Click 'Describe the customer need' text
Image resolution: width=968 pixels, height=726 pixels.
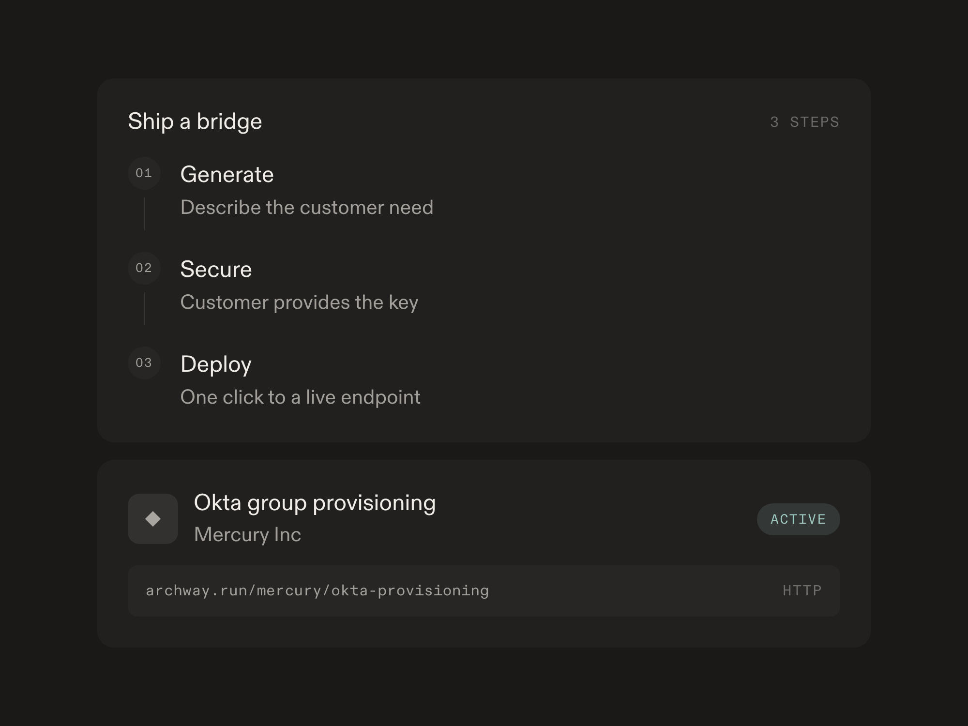pyautogui.click(x=307, y=208)
